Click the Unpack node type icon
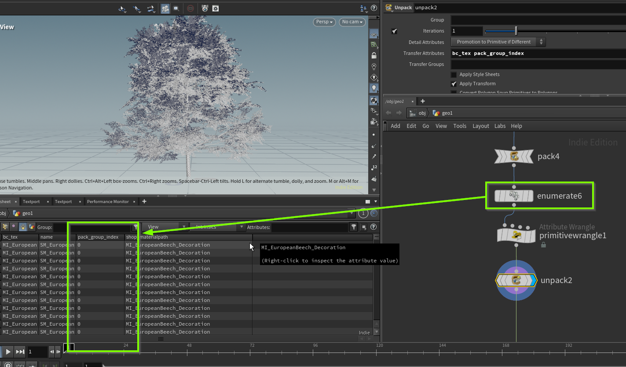The height and width of the screenshot is (367, 626). [x=388, y=7]
